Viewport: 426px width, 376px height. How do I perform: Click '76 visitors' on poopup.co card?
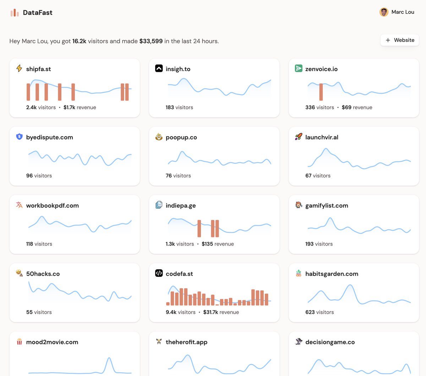(x=178, y=176)
